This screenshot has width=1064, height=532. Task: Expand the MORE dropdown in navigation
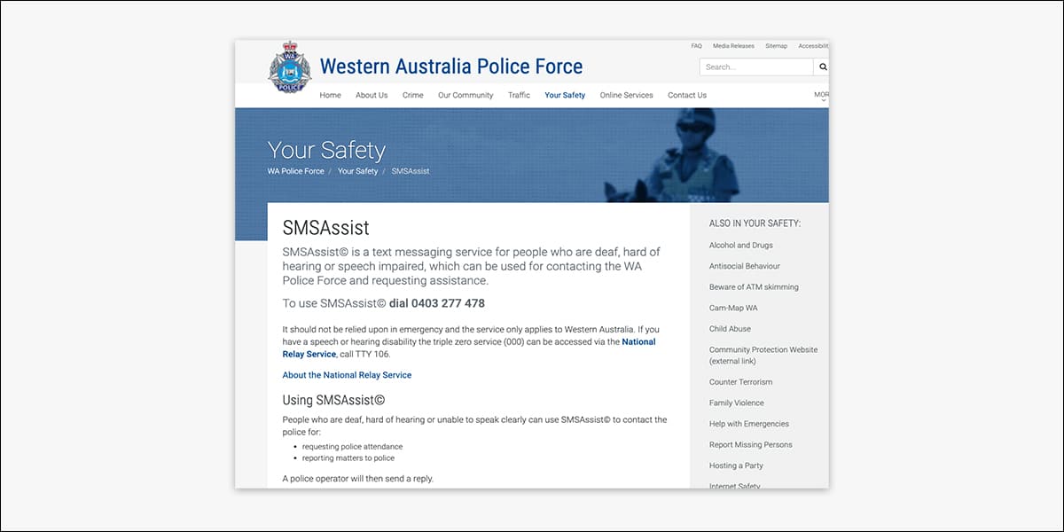(x=822, y=96)
